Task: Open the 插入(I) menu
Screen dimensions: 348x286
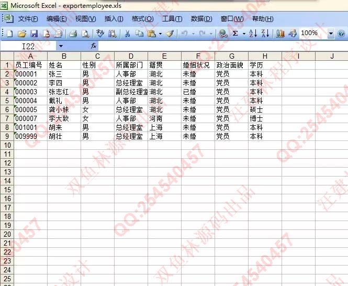Action: [114, 19]
